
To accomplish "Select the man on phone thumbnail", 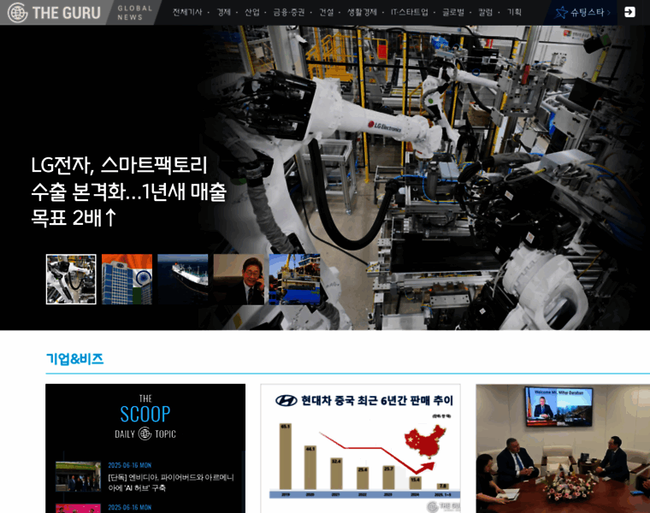I will click(x=239, y=280).
